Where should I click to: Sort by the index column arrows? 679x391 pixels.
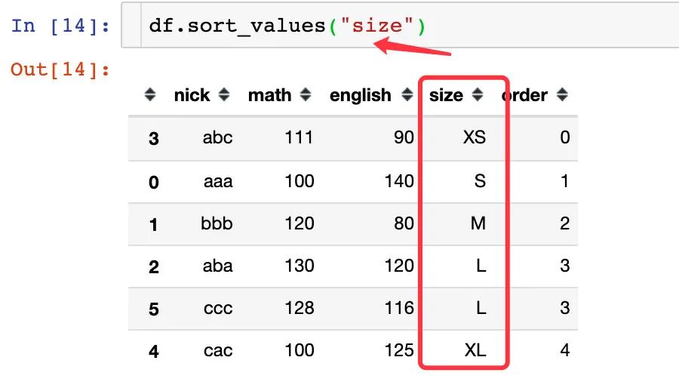150,94
